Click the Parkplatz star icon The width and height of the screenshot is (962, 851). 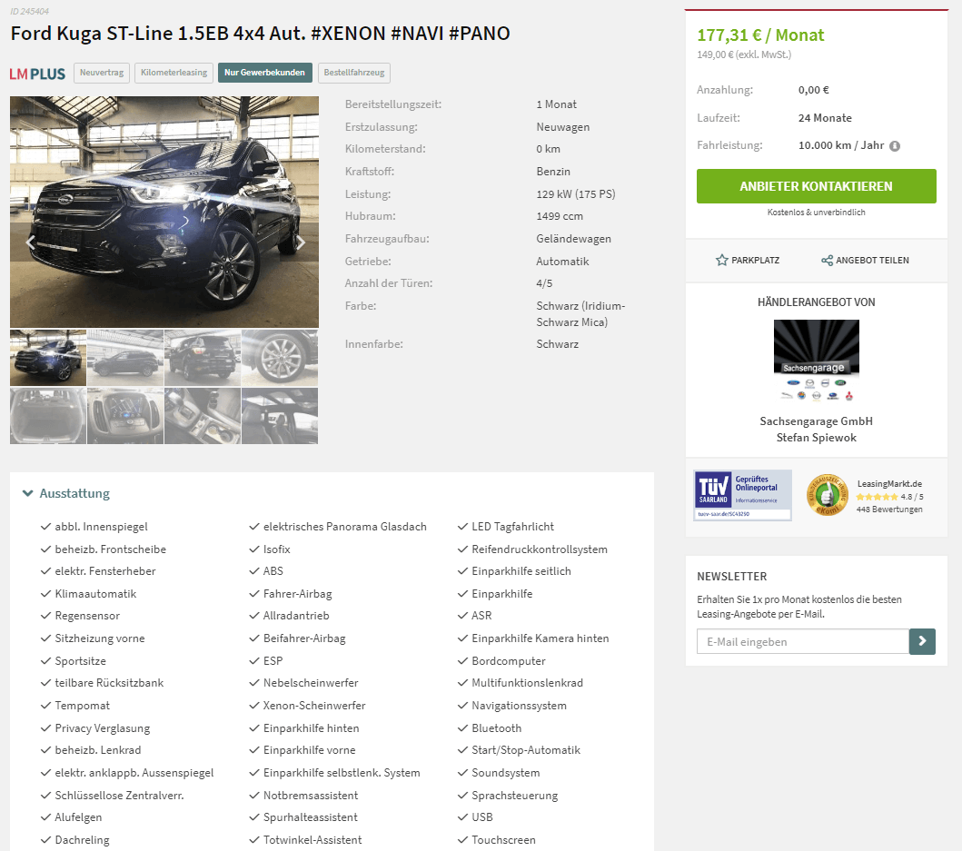point(722,260)
